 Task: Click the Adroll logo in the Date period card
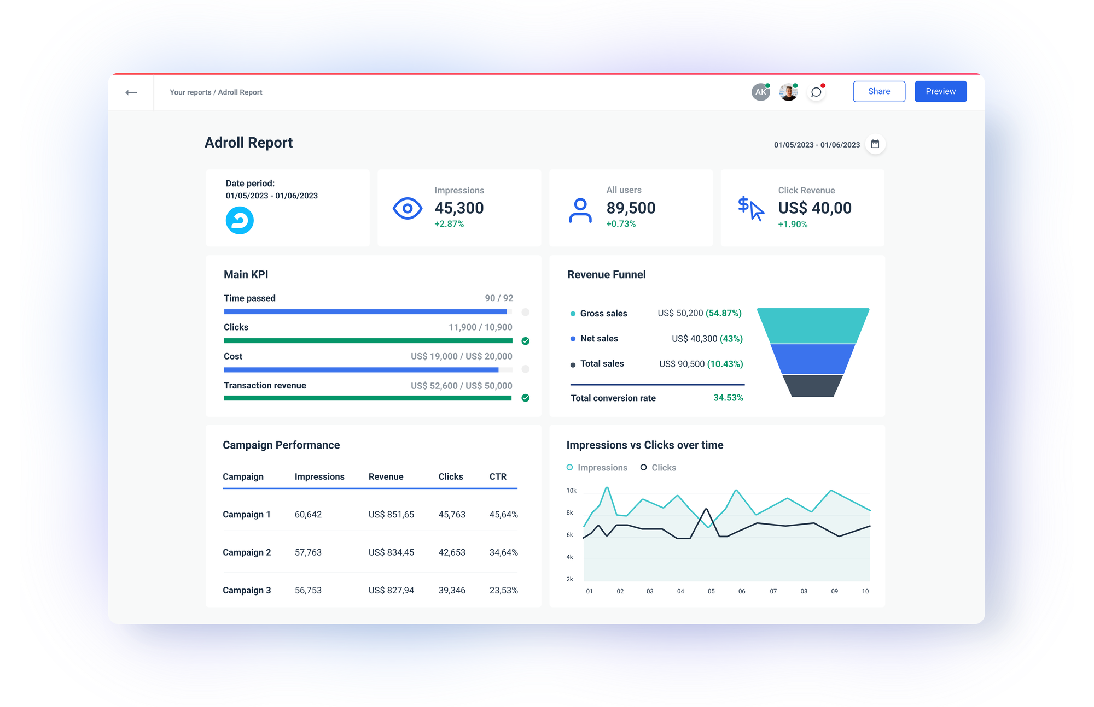239,220
